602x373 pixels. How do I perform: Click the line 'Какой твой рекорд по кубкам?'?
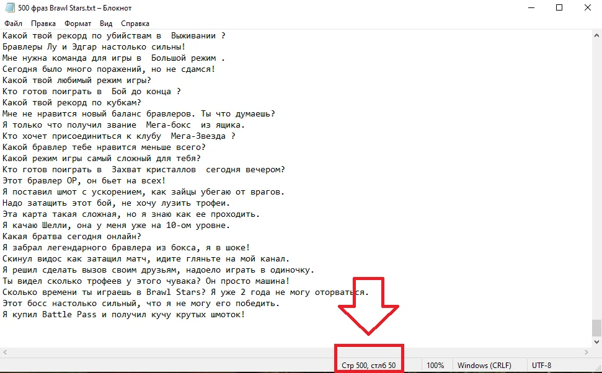pos(72,102)
